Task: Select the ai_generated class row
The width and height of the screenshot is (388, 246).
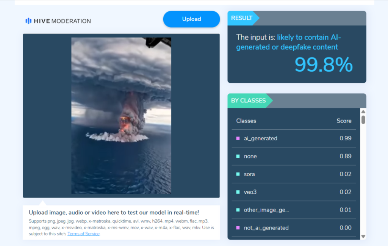Action: coord(294,138)
